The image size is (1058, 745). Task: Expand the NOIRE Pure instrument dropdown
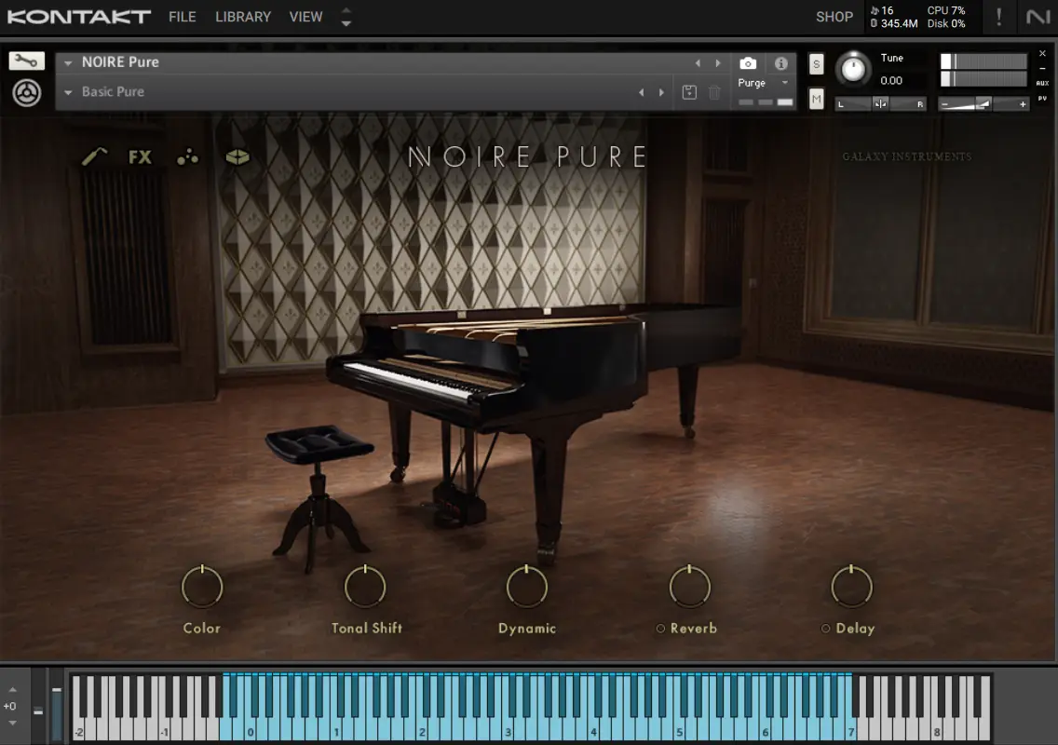point(68,63)
